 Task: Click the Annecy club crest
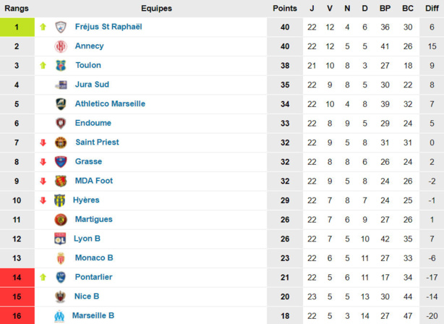point(61,46)
